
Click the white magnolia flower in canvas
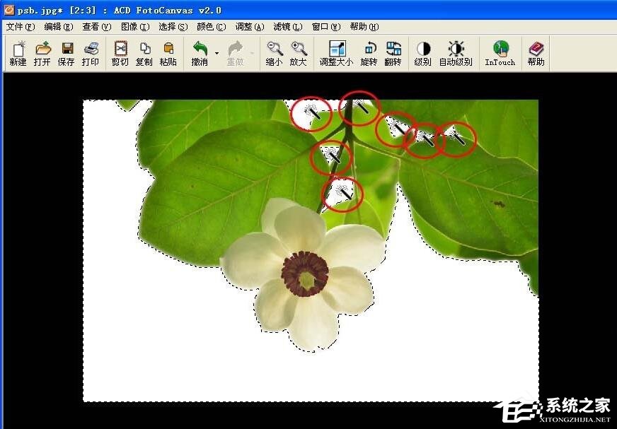pos(303,275)
